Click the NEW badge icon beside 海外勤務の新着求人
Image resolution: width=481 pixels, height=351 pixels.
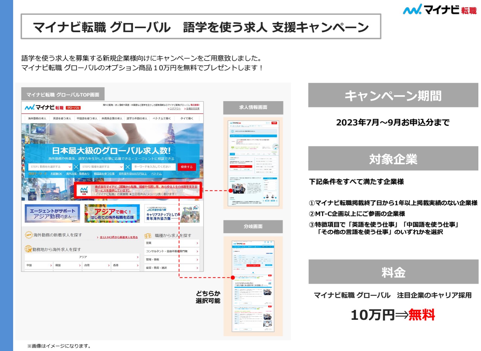pyautogui.click(x=29, y=235)
